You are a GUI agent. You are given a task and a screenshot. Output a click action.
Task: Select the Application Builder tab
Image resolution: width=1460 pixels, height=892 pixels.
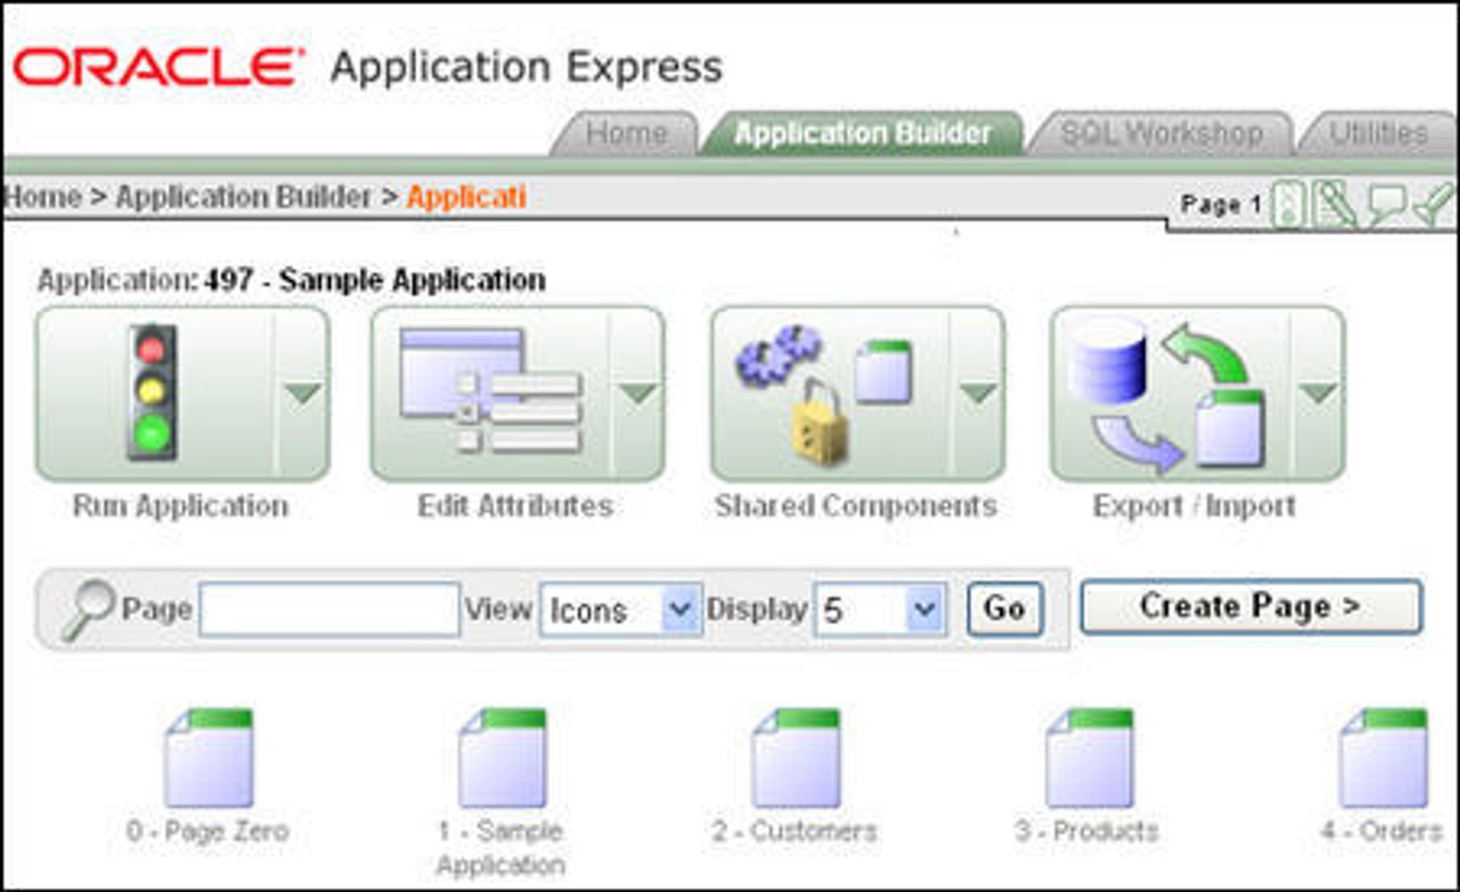862,134
